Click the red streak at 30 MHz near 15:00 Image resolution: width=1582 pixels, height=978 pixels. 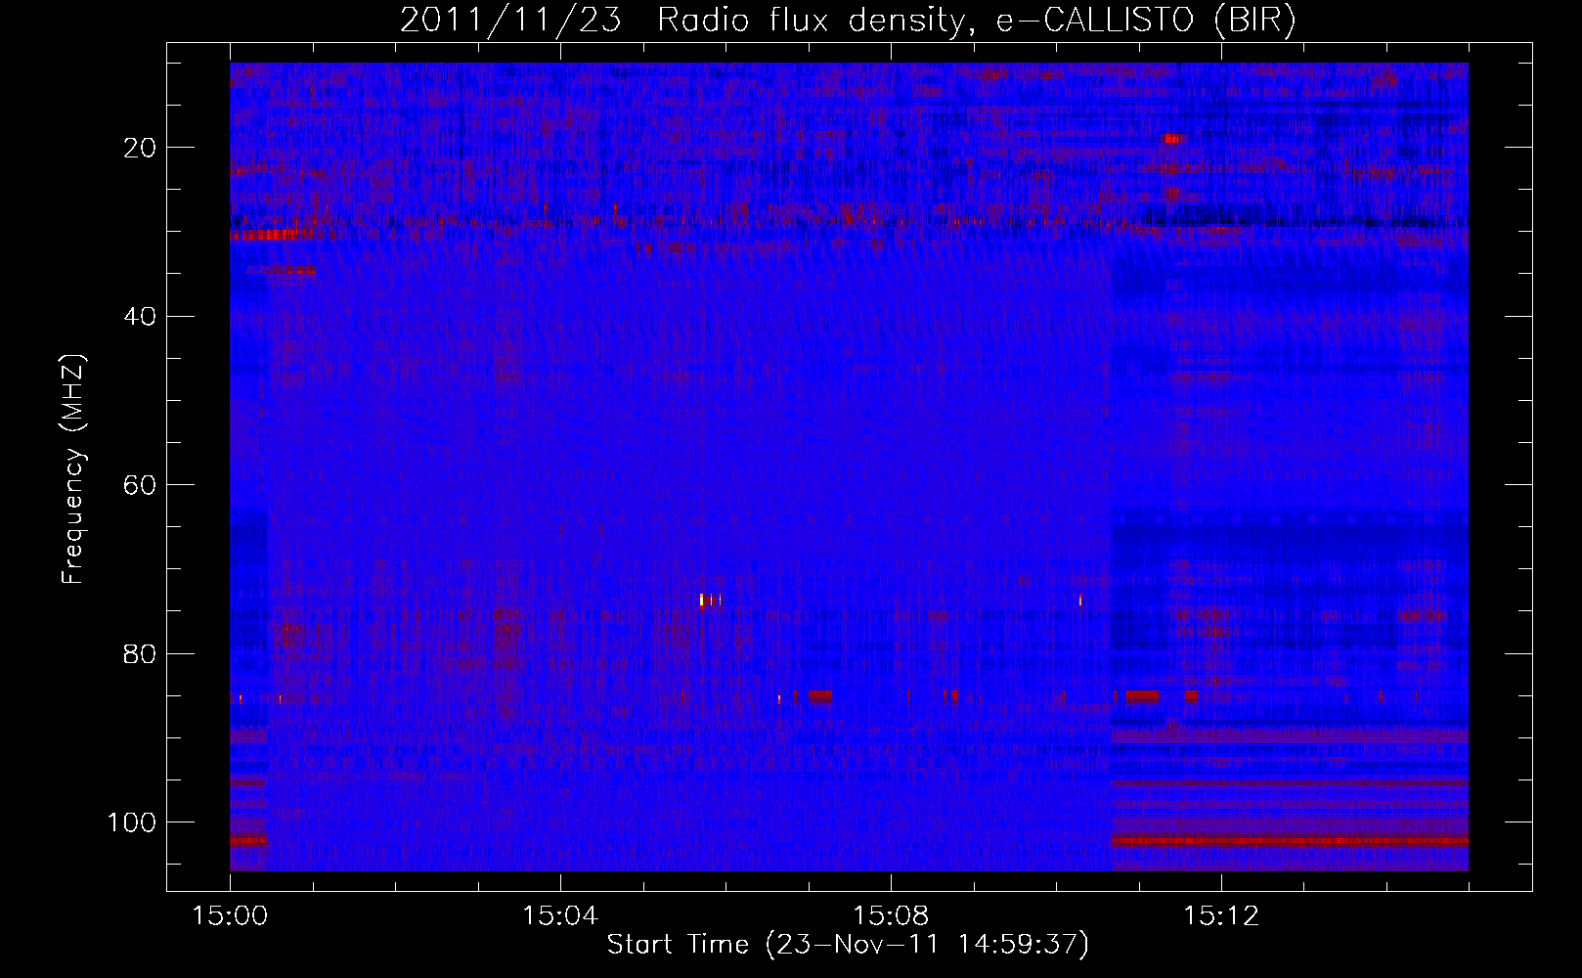click(x=264, y=235)
